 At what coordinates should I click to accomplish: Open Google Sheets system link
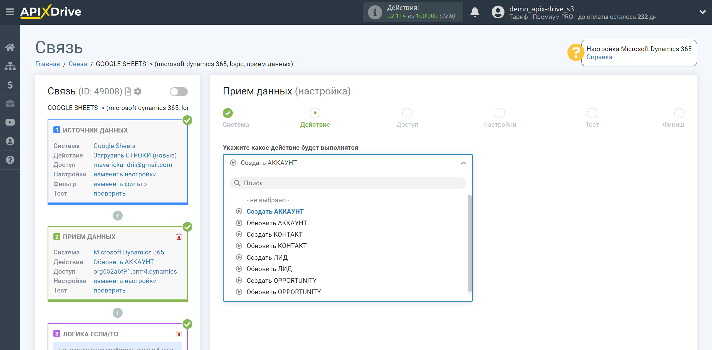114,146
